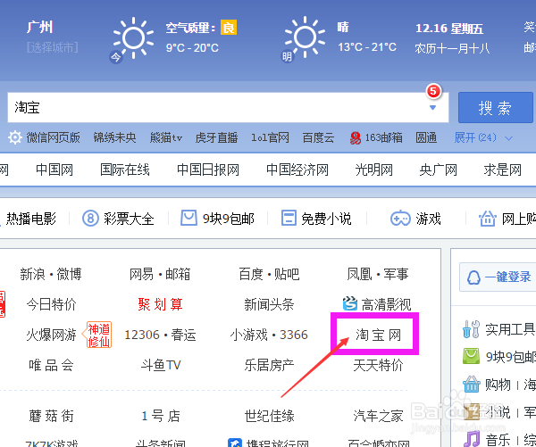The width and height of the screenshot is (536, 447).
Task: Open lol官网 quick link
Action: (x=270, y=138)
